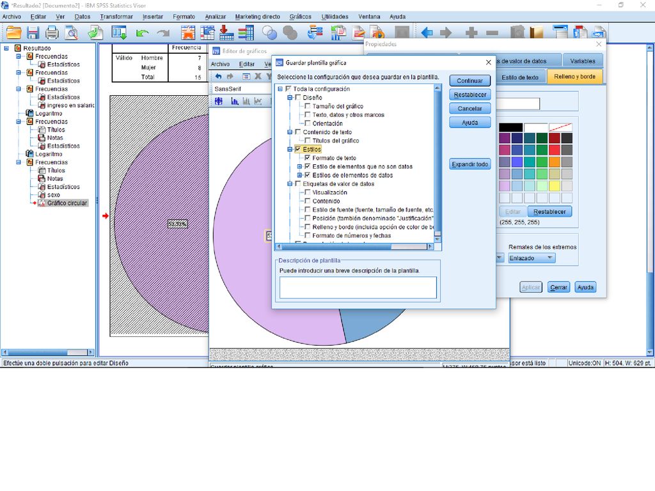Enable Etiquetas de valor de datos checkbox
The height and width of the screenshot is (491, 655).
[298, 183]
